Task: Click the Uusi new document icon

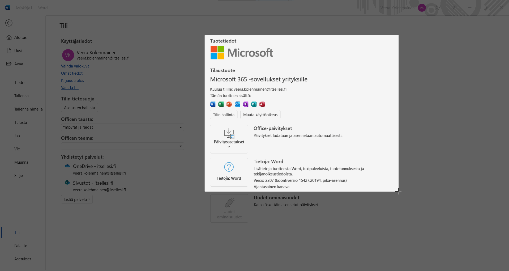Action: [9, 50]
